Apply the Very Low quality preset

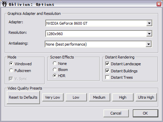(x=53, y=97)
